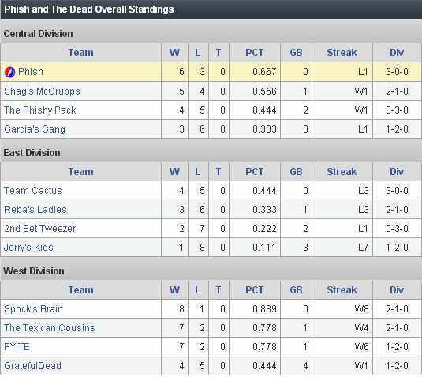422x377 pixels.
Task: Visit Team Cactus team page
Action: pyautogui.click(x=33, y=191)
